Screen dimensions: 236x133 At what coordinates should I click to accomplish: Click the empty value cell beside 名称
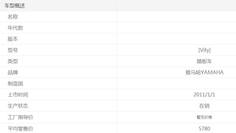coord(176,17)
